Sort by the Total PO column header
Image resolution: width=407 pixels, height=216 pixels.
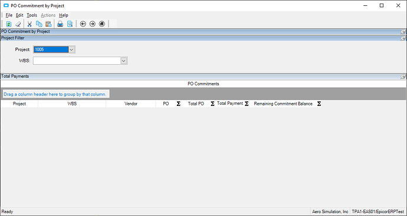[x=196, y=104]
